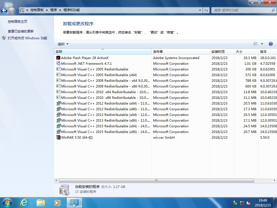Open 打开或关闭 Windows 功能 link
Screen dimensions: 277x208
point(27,38)
